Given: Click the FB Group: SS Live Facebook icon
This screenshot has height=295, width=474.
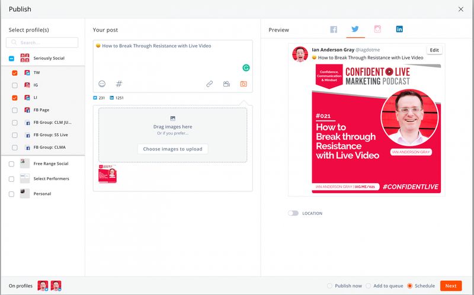Looking at the screenshot, I should [27, 135].
